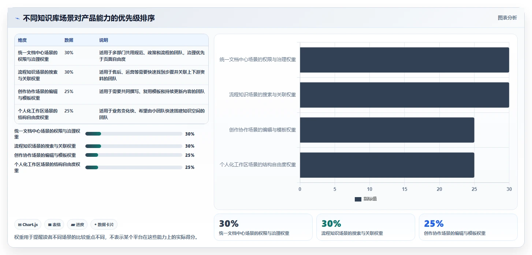Screen dimensions: 532x255
Task: Click table cell 创作协作场景的编辑与模板权重
Action: coord(38,95)
